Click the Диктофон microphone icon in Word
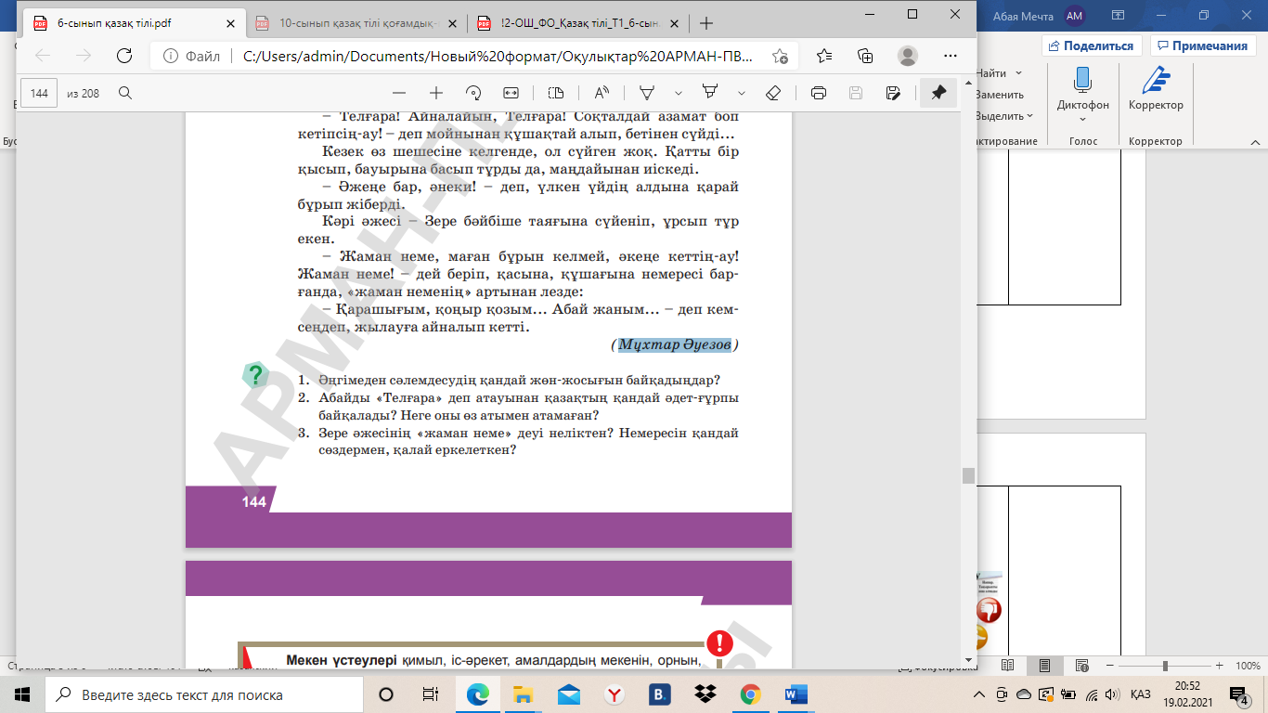 pyautogui.click(x=1082, y=81)
